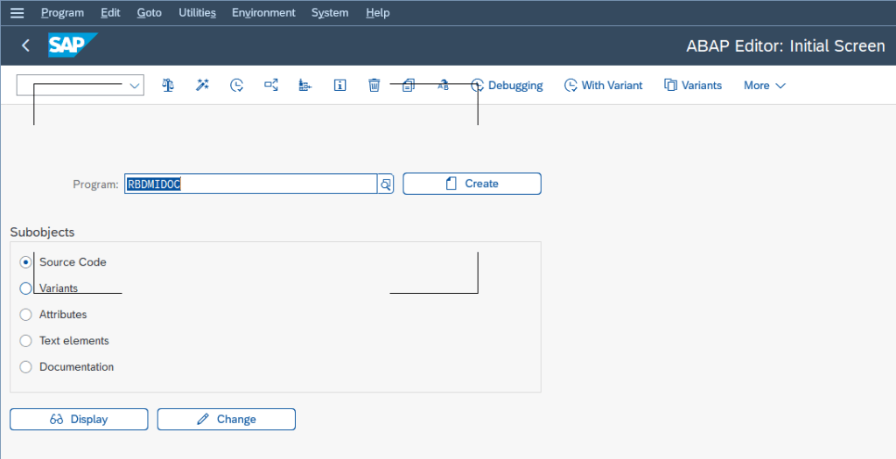Image resolution: width=896 pixels, height=459 pixels.
Task: Click the Check syntax scales icon
Action: [x=168, y=85]
